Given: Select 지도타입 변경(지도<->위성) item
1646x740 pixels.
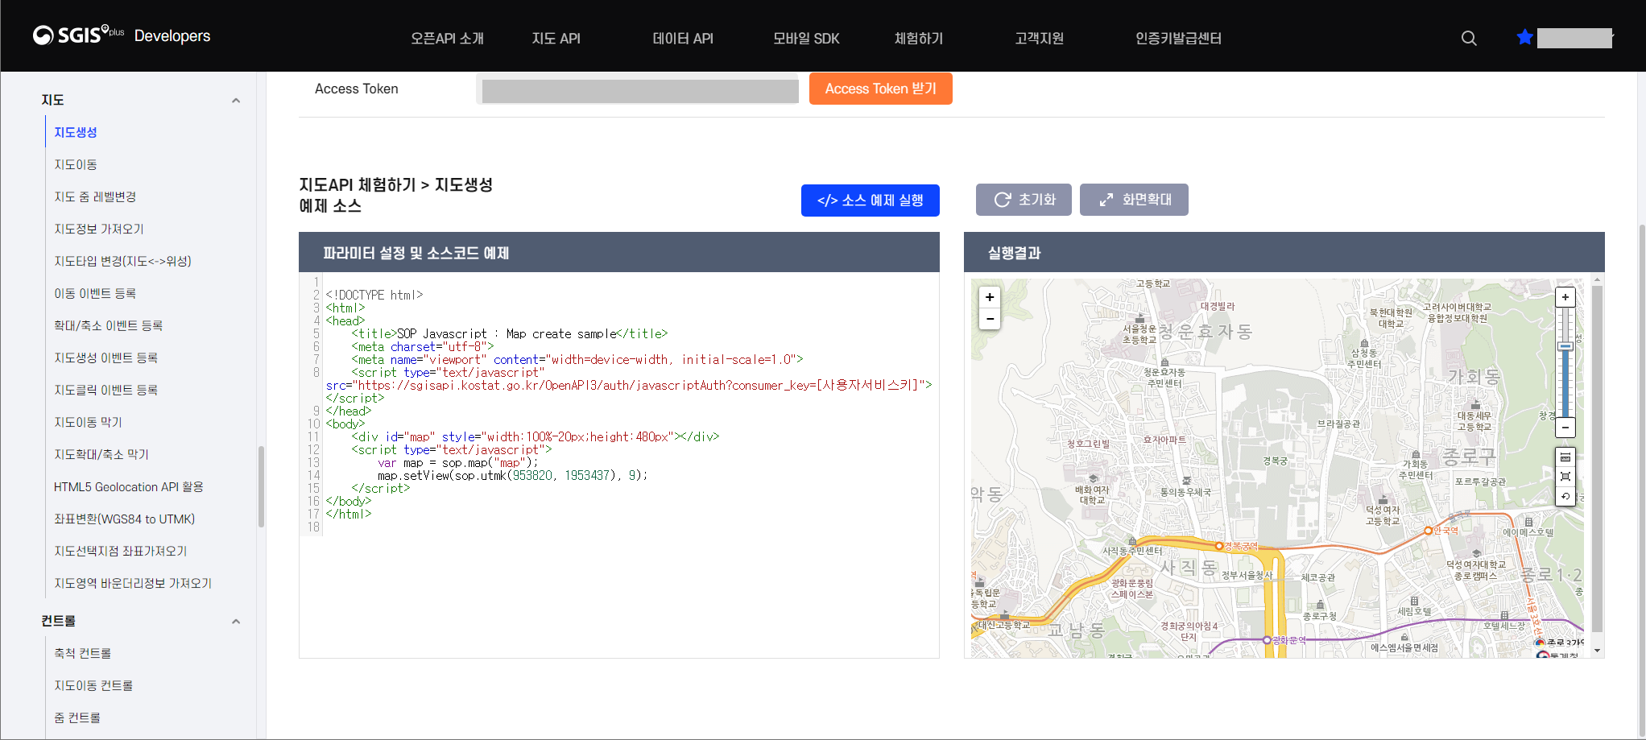Looking at the screenshot, I should (x=122, y=261).
